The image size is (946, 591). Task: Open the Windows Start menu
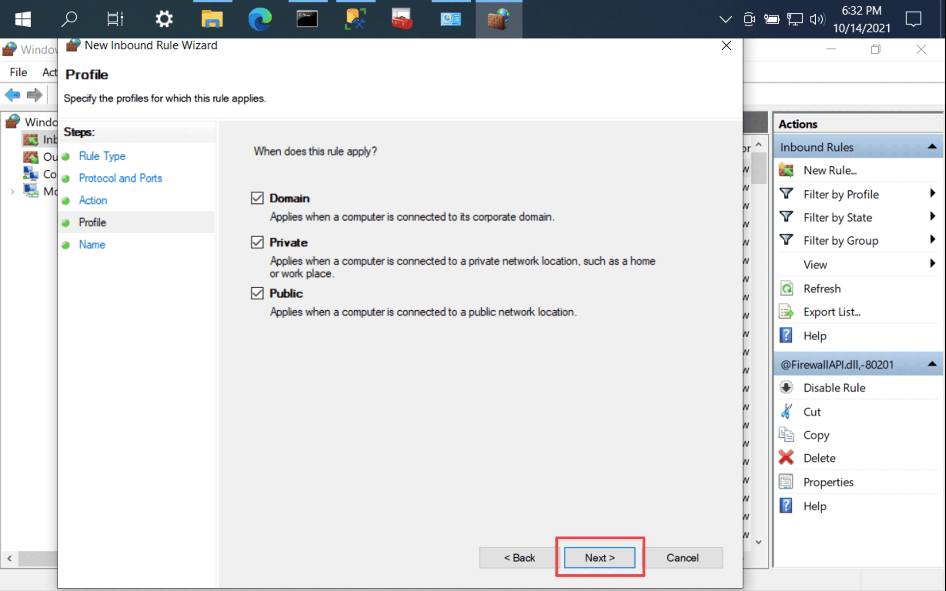23,19
